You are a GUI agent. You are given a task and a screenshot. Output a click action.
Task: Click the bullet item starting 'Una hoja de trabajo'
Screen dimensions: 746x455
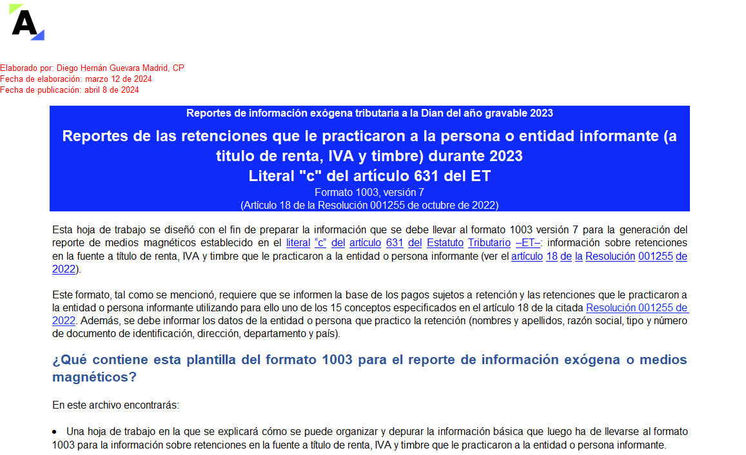pyautogui.click(x=369, y=438)
